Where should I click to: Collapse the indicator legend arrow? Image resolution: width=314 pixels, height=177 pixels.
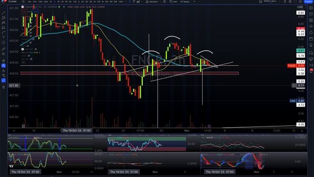coord(23,62)
